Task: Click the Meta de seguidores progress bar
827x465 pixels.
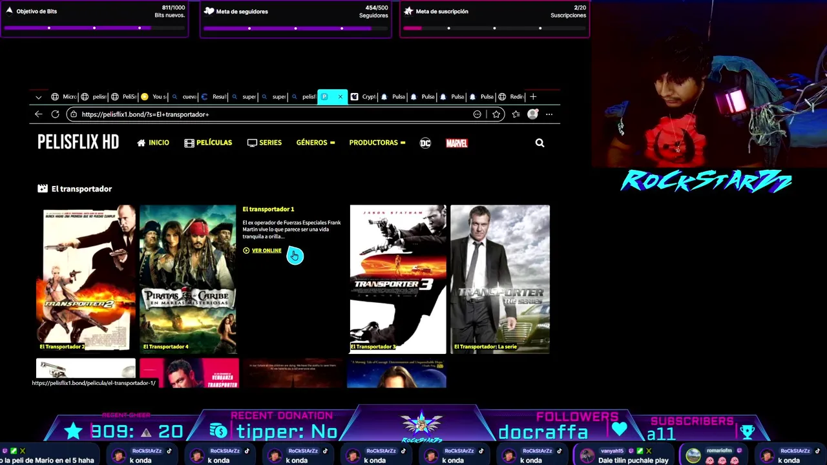Action: pyautogui.click(x=295, y=28)
